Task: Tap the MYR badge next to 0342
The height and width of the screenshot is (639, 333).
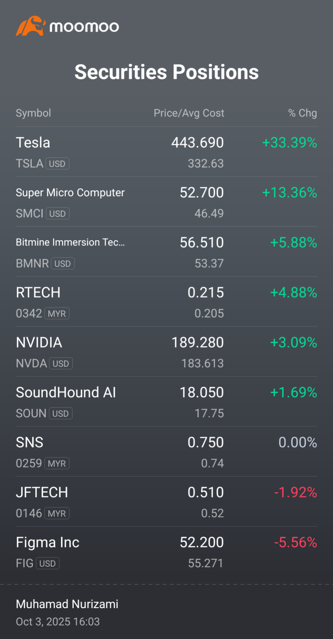Action: pyautogui.click(x=57, y=313)
